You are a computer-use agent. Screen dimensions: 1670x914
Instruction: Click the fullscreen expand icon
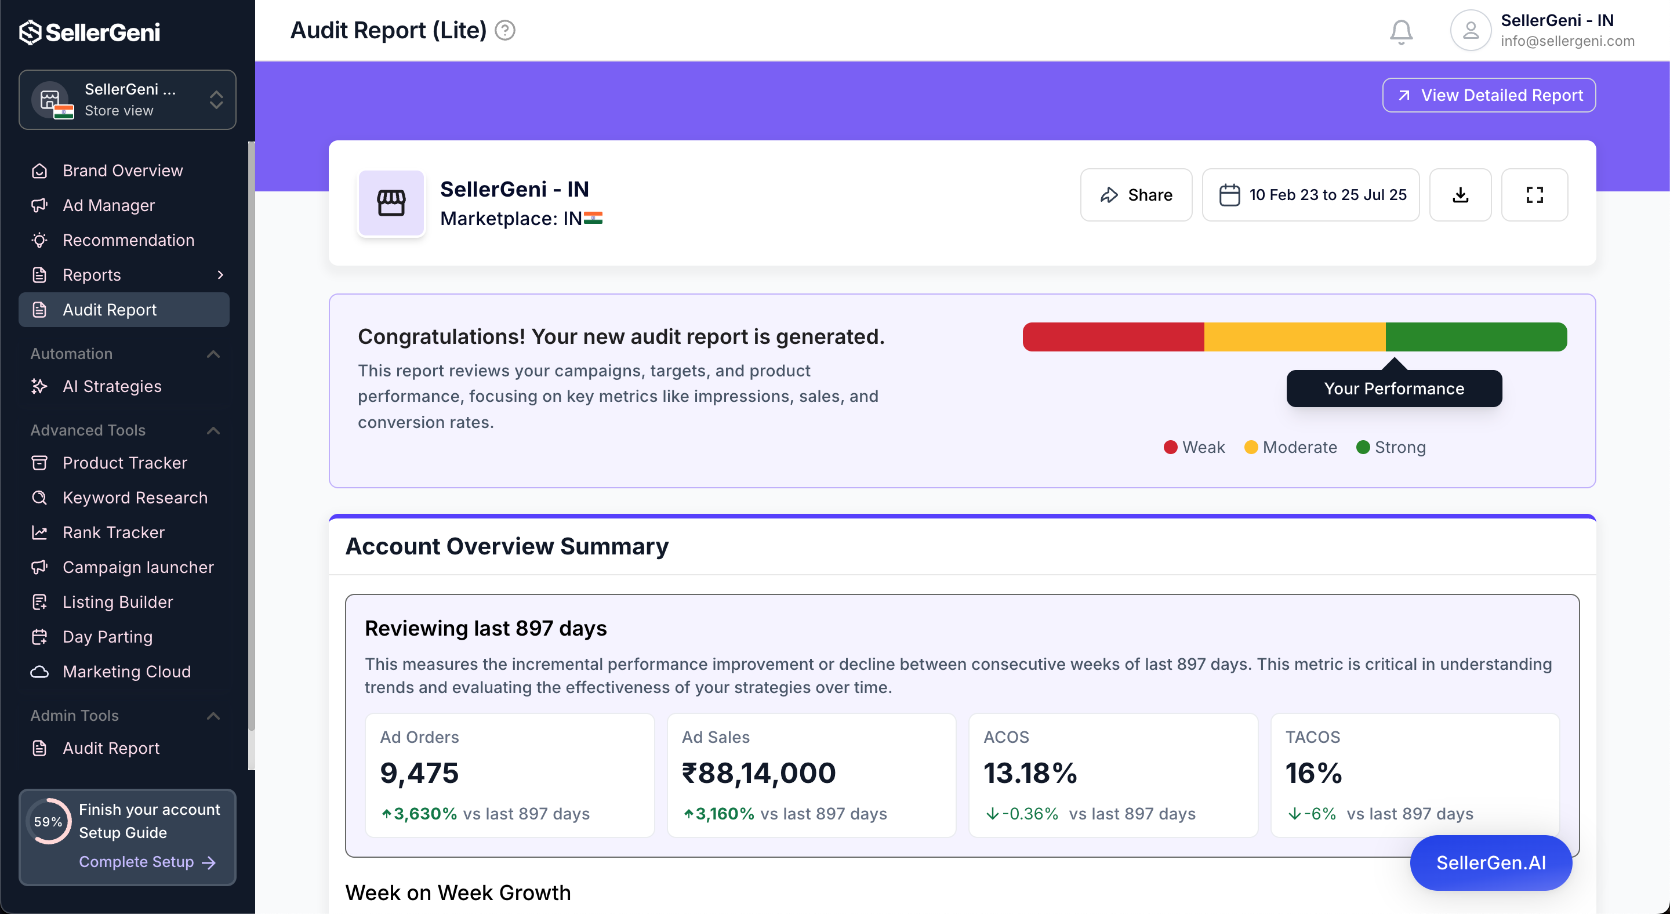[x=1534, y=194]
